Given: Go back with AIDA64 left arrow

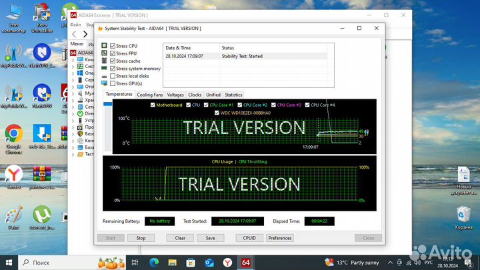Looking at the screenshot, I should [75, 34].
